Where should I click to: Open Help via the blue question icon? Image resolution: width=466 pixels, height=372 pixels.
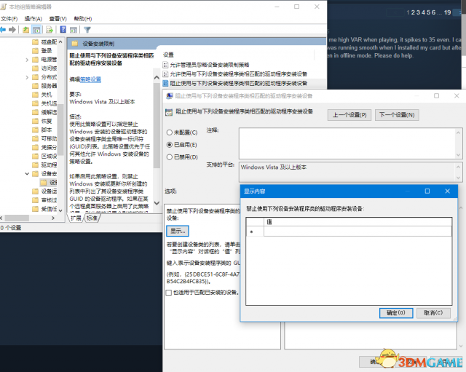click(x=63, y=29)
